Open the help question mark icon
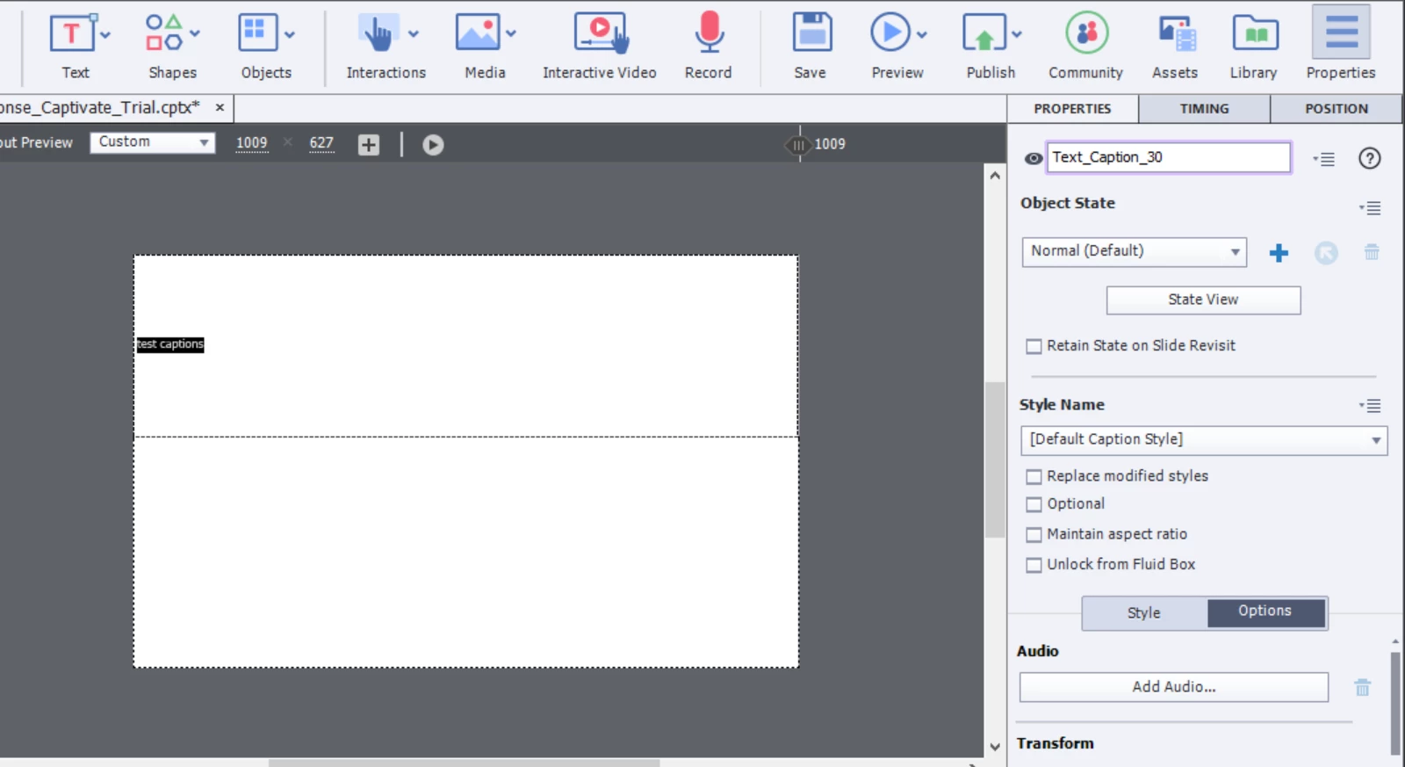 tap(1369, 158)
